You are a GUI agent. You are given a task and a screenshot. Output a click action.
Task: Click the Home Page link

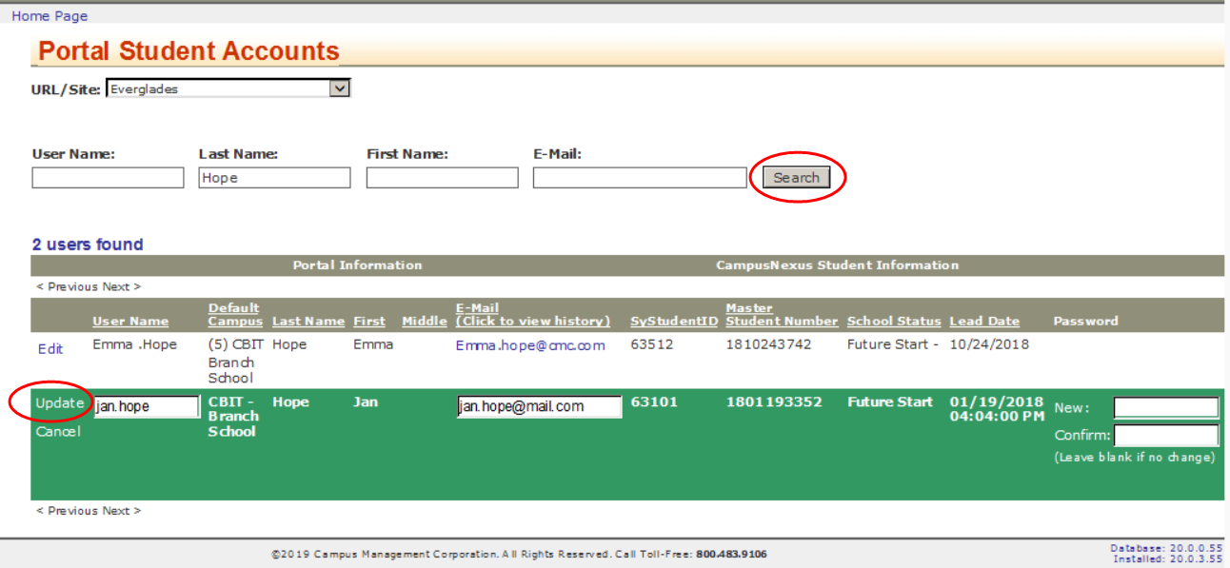[50, 16]
